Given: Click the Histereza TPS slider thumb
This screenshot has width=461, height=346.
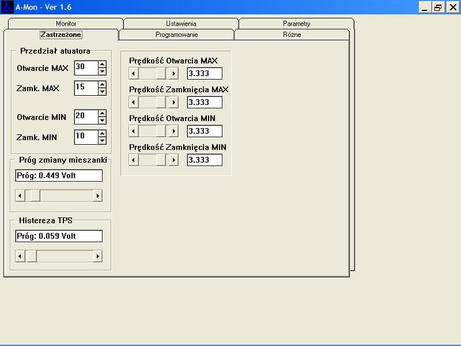Looking at the screenshot, I should pos(31,256).
